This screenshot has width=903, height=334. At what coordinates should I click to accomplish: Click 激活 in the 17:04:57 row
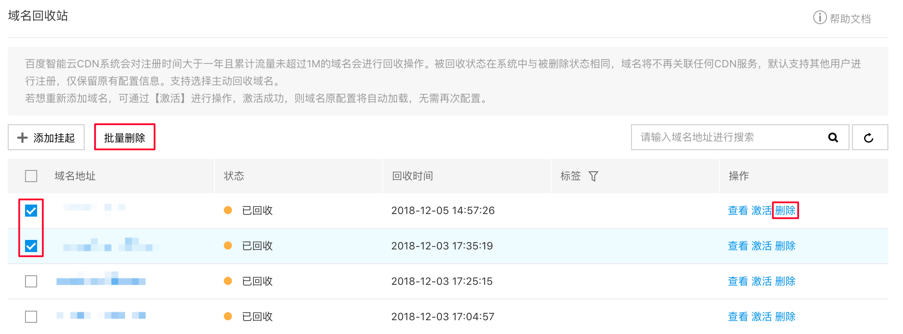[761, 317]
